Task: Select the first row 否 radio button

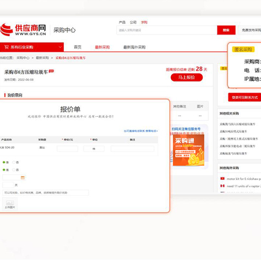Action: click(14, 162)
